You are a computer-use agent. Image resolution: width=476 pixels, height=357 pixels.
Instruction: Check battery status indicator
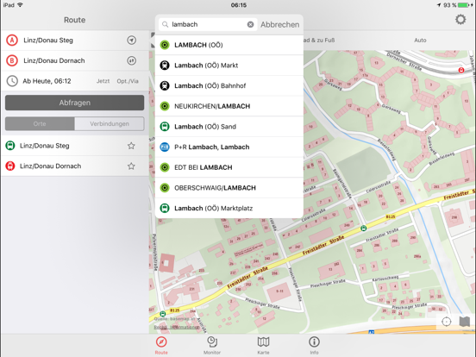[464, 5]
